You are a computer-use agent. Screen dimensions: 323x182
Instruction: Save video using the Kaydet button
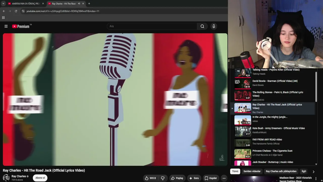211,178
